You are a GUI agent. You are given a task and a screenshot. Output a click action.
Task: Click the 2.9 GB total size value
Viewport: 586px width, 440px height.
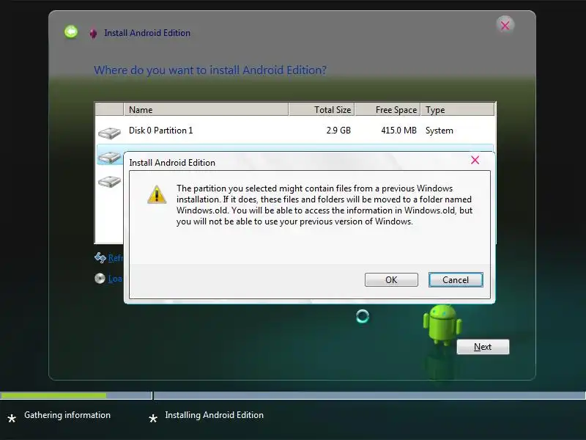point(338,131)
